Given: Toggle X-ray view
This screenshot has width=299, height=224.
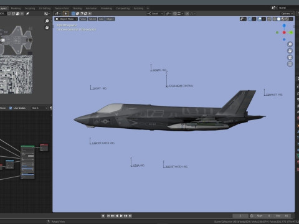Looking at the screenshot, I should (269, 19).
